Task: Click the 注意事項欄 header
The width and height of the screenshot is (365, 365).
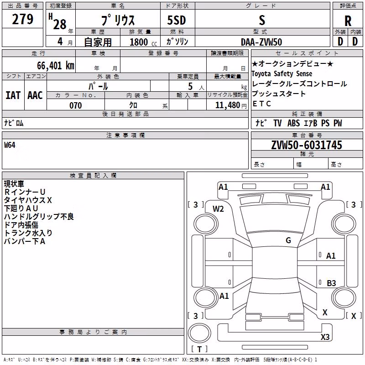Action: 125,135
